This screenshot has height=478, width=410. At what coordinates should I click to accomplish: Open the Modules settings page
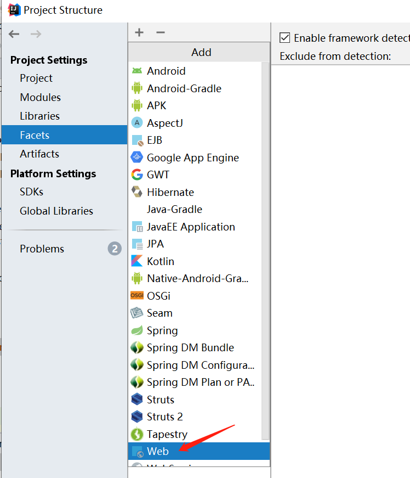[41, 97]
